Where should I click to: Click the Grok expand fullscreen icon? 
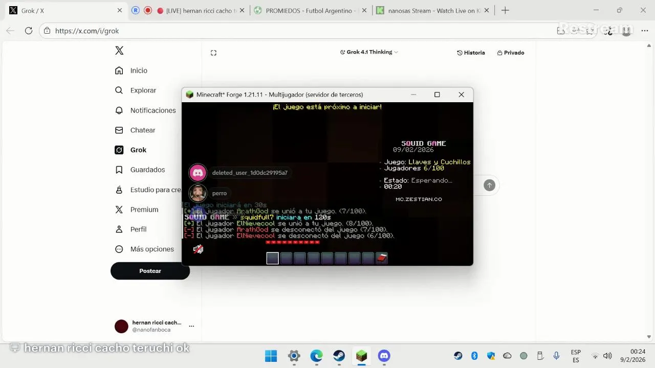coord(213,53)
